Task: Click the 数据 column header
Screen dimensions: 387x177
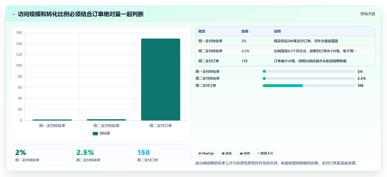Action: click(x=245, y=31)
